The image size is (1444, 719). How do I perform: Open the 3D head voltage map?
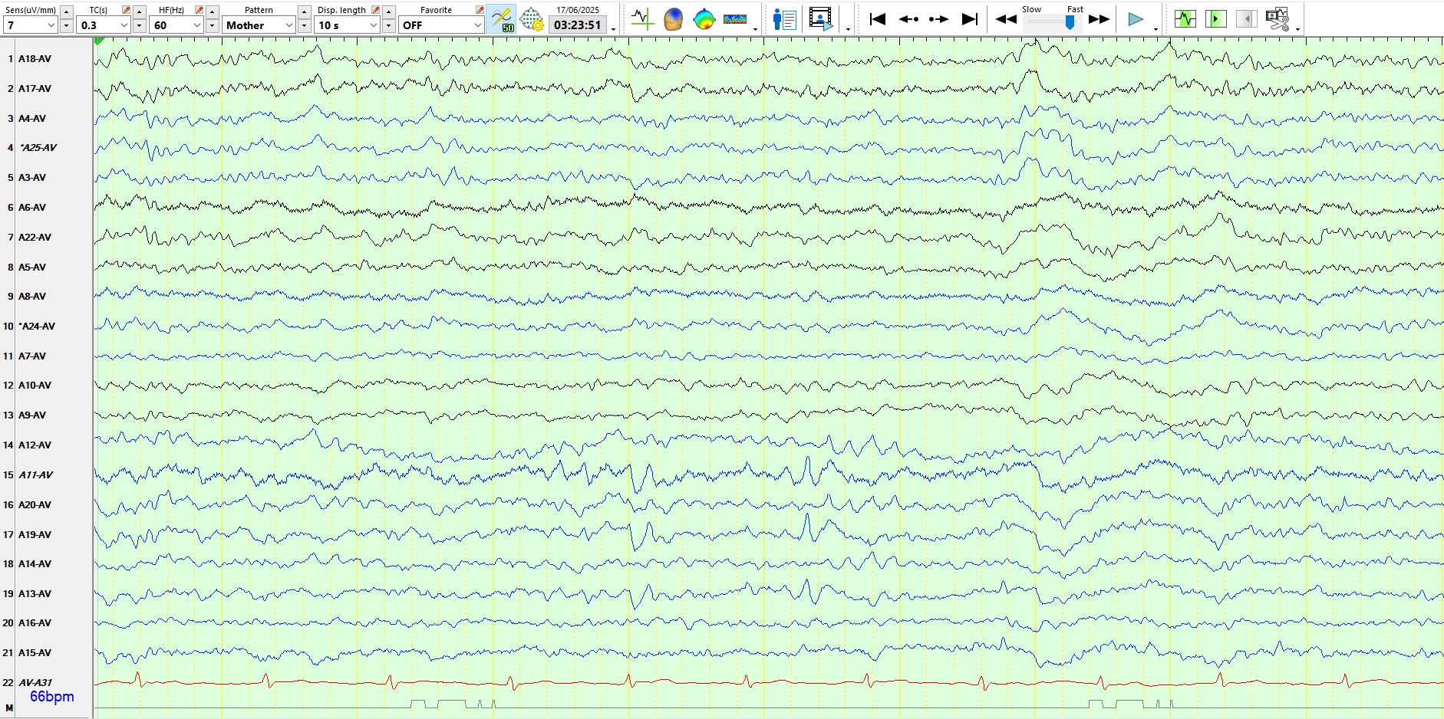(673, 19)
